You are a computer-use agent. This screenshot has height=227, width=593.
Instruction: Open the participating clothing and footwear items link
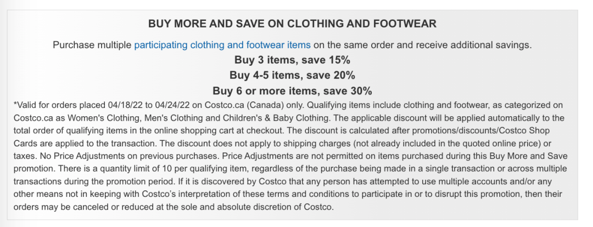222,45
